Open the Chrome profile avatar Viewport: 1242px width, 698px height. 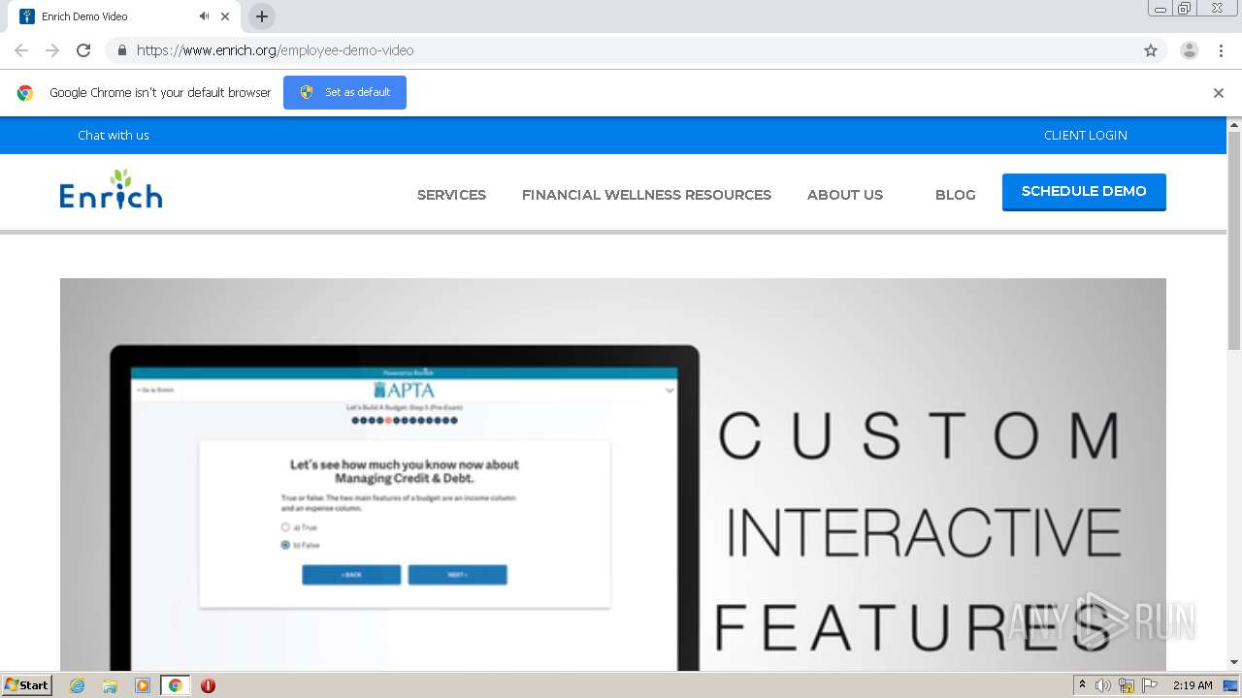(1190, 50)
